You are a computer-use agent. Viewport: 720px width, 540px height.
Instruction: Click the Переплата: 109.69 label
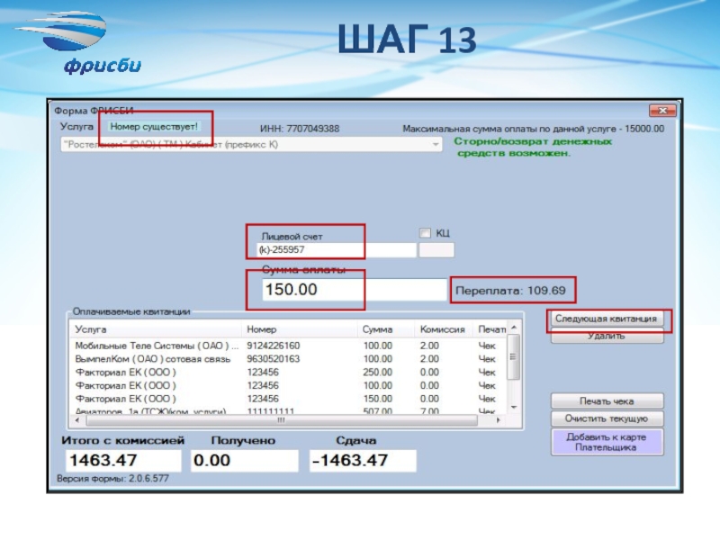point(510,291)
